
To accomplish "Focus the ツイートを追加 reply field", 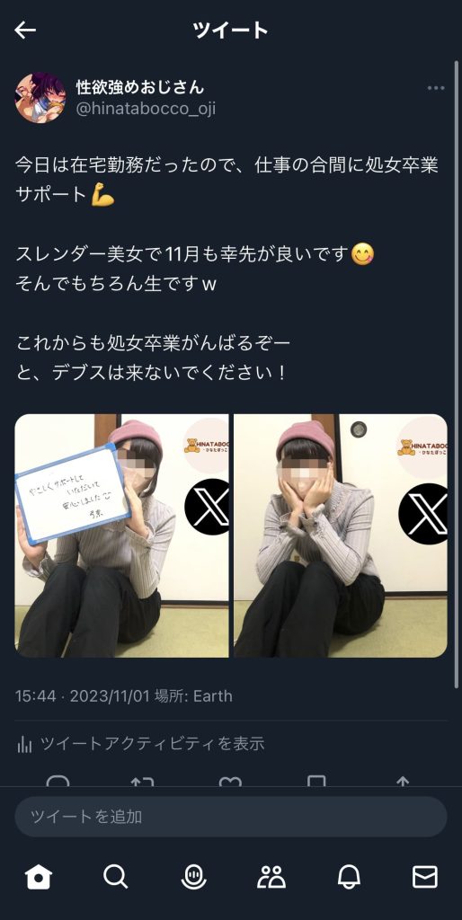I will [x=231, y=816].
